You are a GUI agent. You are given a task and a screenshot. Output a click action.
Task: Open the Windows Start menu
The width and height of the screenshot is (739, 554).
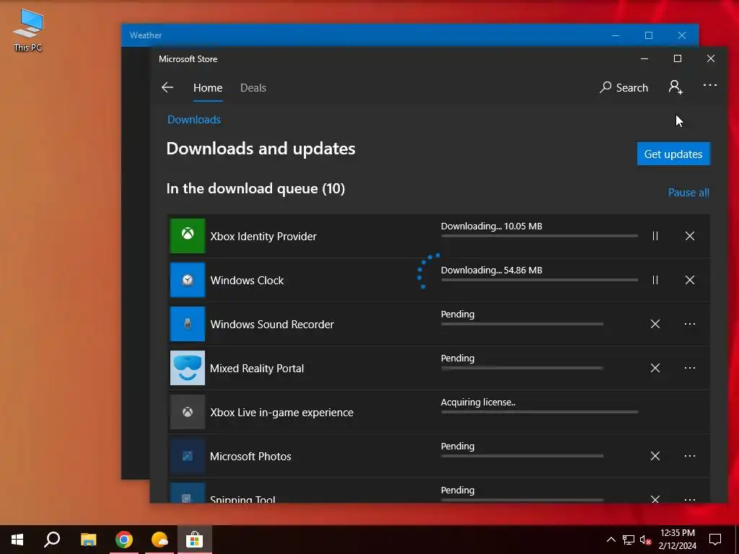pyautogui.click(x=17, y=540)
